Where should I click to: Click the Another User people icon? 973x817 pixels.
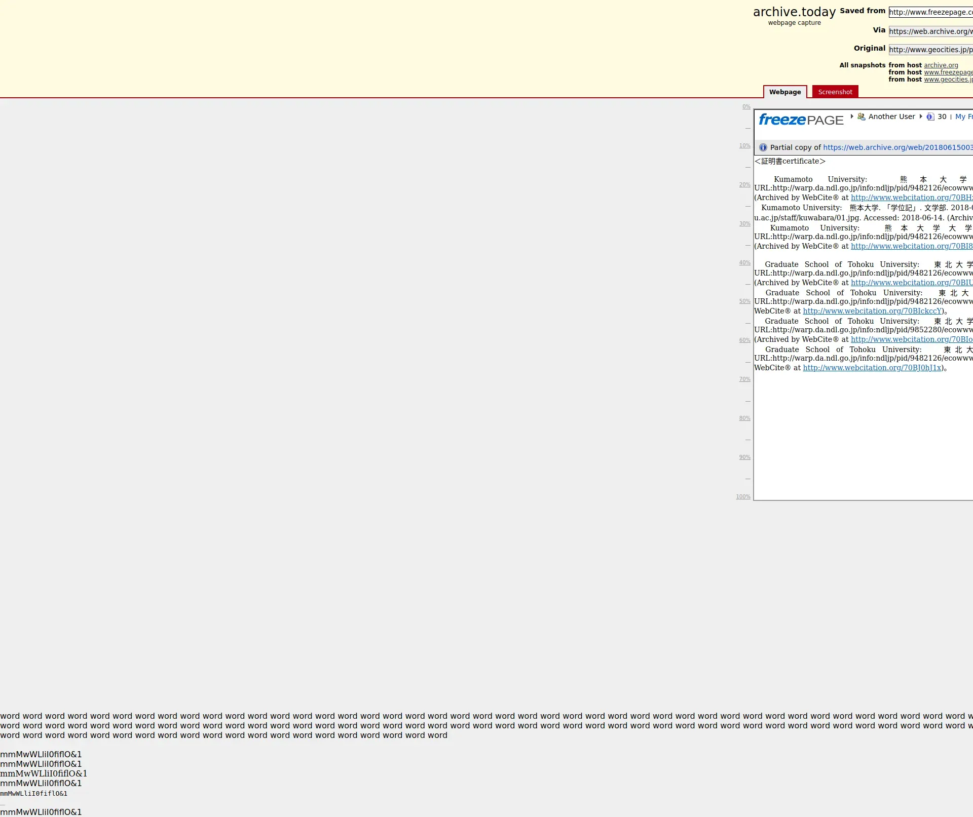(861, 116)
